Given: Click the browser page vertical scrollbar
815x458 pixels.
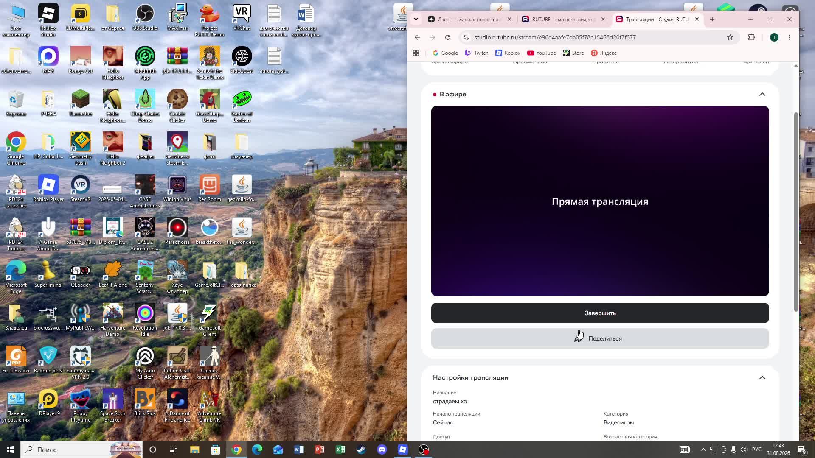Looking at the screenshot, I should click(796, 212).
